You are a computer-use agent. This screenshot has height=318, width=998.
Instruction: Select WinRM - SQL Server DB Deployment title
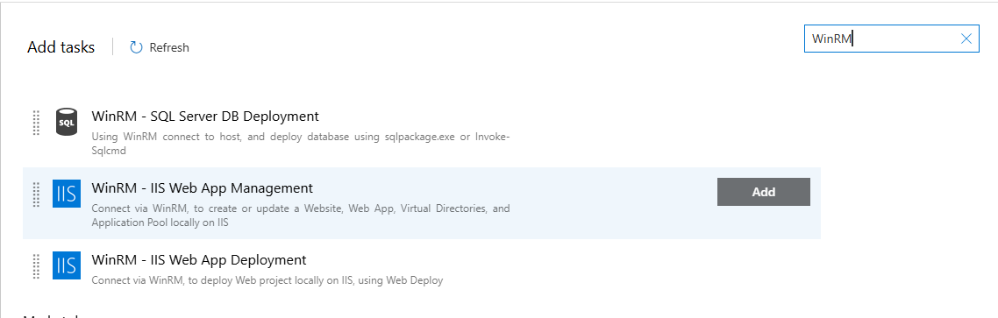205,117
